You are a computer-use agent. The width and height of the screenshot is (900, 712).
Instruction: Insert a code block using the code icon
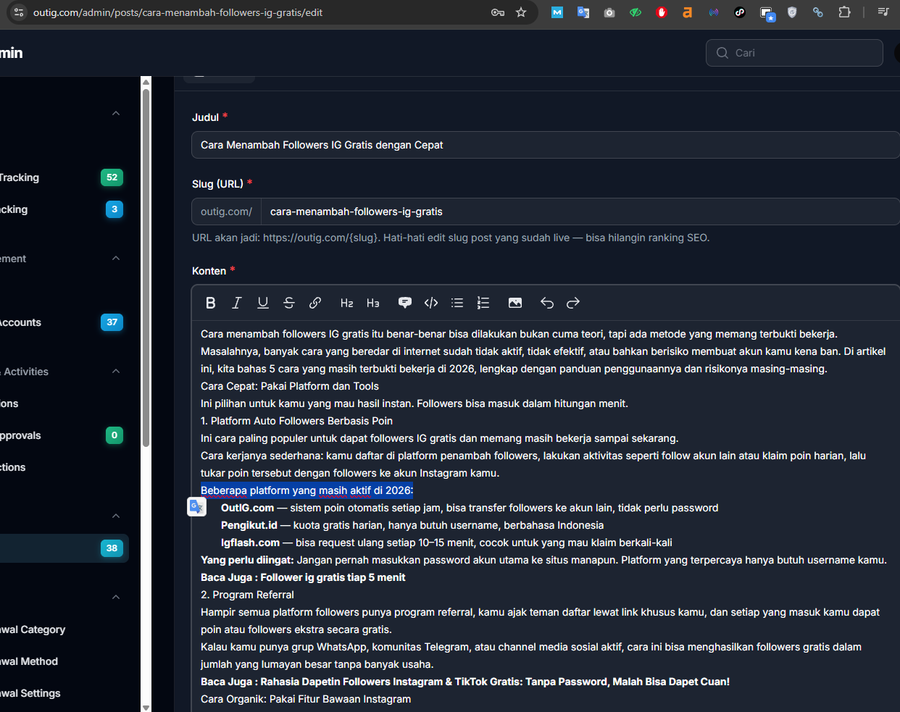[x=431, y=303]
